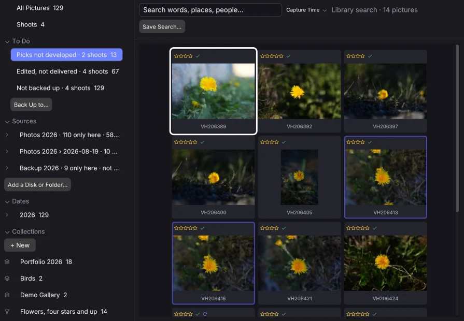Click the five-star rating on VH206400
Image resolution: width=464 pixels, height=321 pixels.
click(x=186, y=142)
